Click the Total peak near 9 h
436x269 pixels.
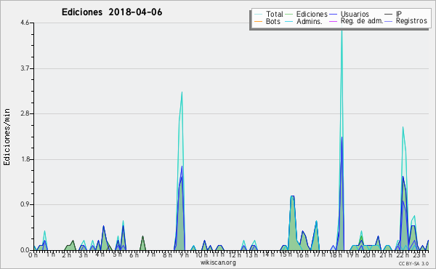pos(182,92)
